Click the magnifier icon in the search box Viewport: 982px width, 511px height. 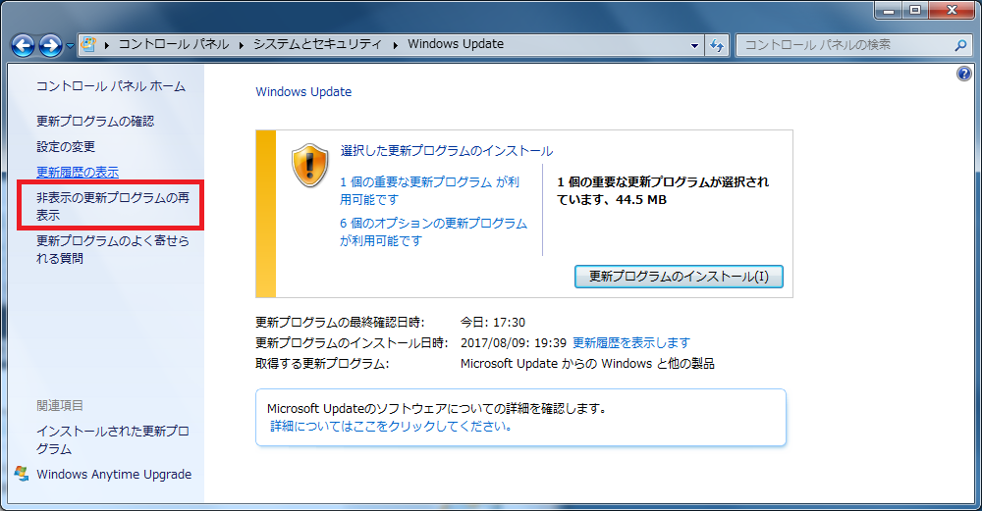[x=960, y=45]
